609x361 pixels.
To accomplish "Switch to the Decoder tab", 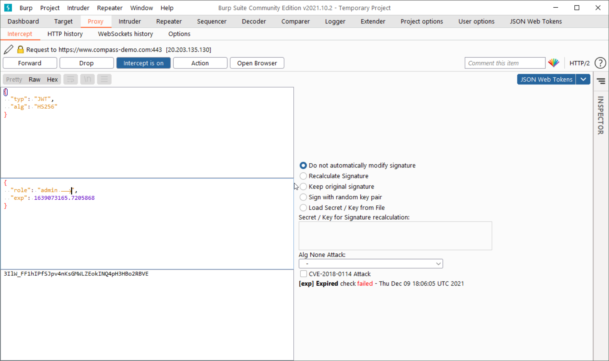I will [254, 22].
